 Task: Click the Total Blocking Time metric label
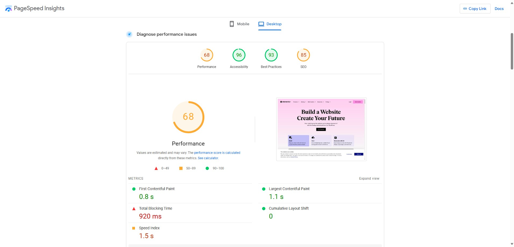[155, 209]
